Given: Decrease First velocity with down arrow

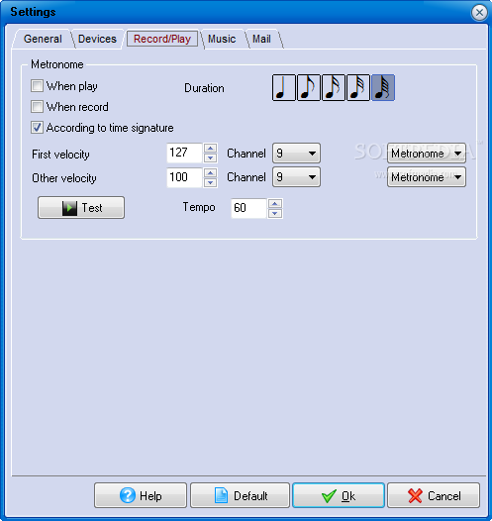Looking at the screenshot, I should tap(211, 157).
